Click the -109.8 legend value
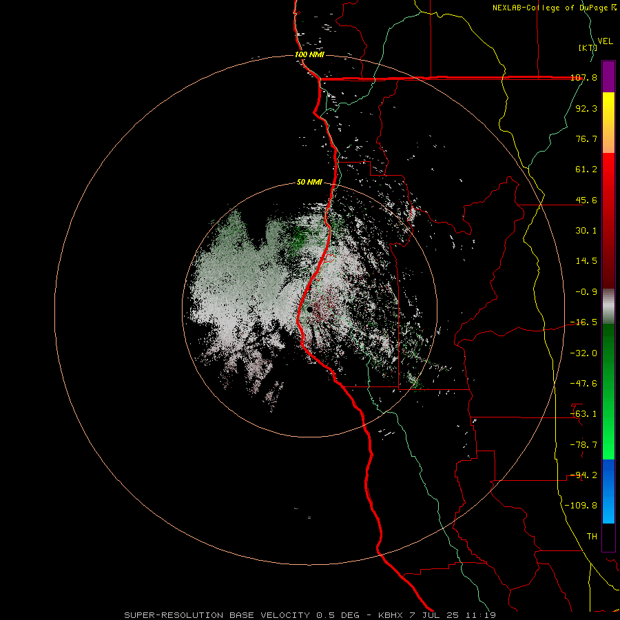 point(581,506)
